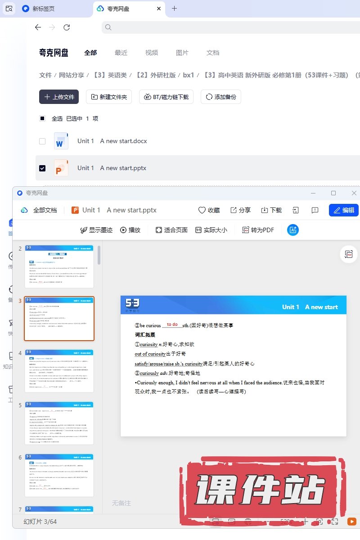Click the slide panel vertical scrollbar
Screen dimensions: 360x540
coord(99,255)
